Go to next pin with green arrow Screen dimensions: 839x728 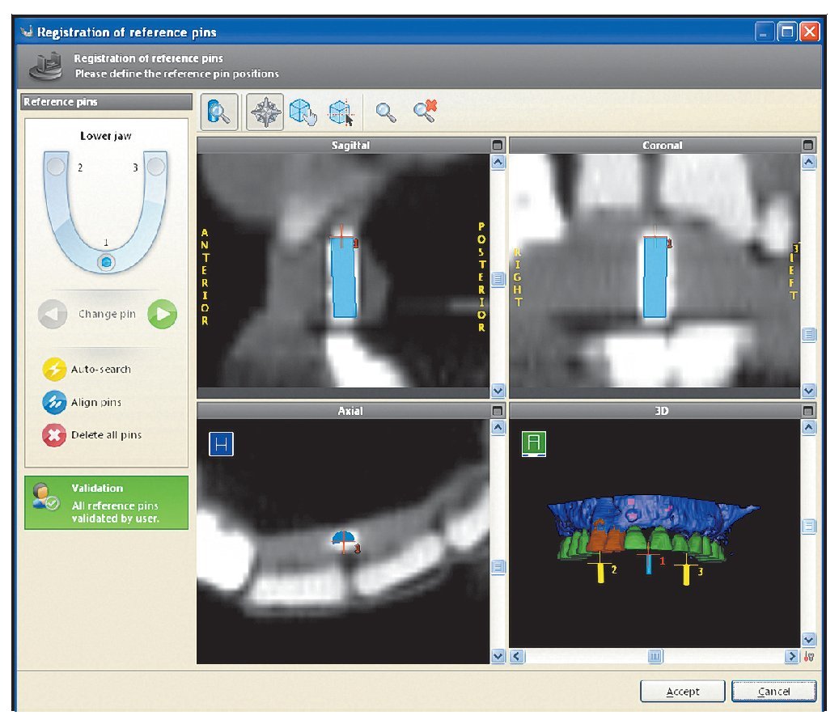tap(162, 315)
